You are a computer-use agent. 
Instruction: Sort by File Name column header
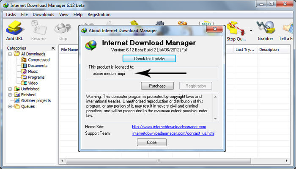(69, 50)
